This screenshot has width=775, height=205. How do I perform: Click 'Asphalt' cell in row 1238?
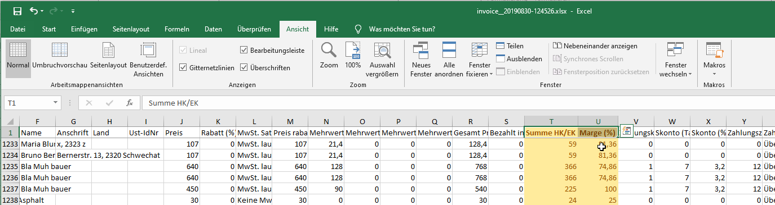(37, 200)
